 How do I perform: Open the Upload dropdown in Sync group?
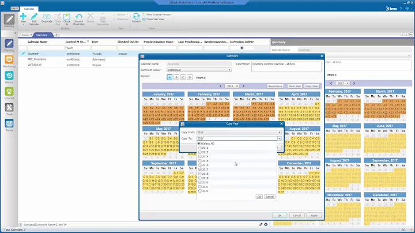[122, 14]
